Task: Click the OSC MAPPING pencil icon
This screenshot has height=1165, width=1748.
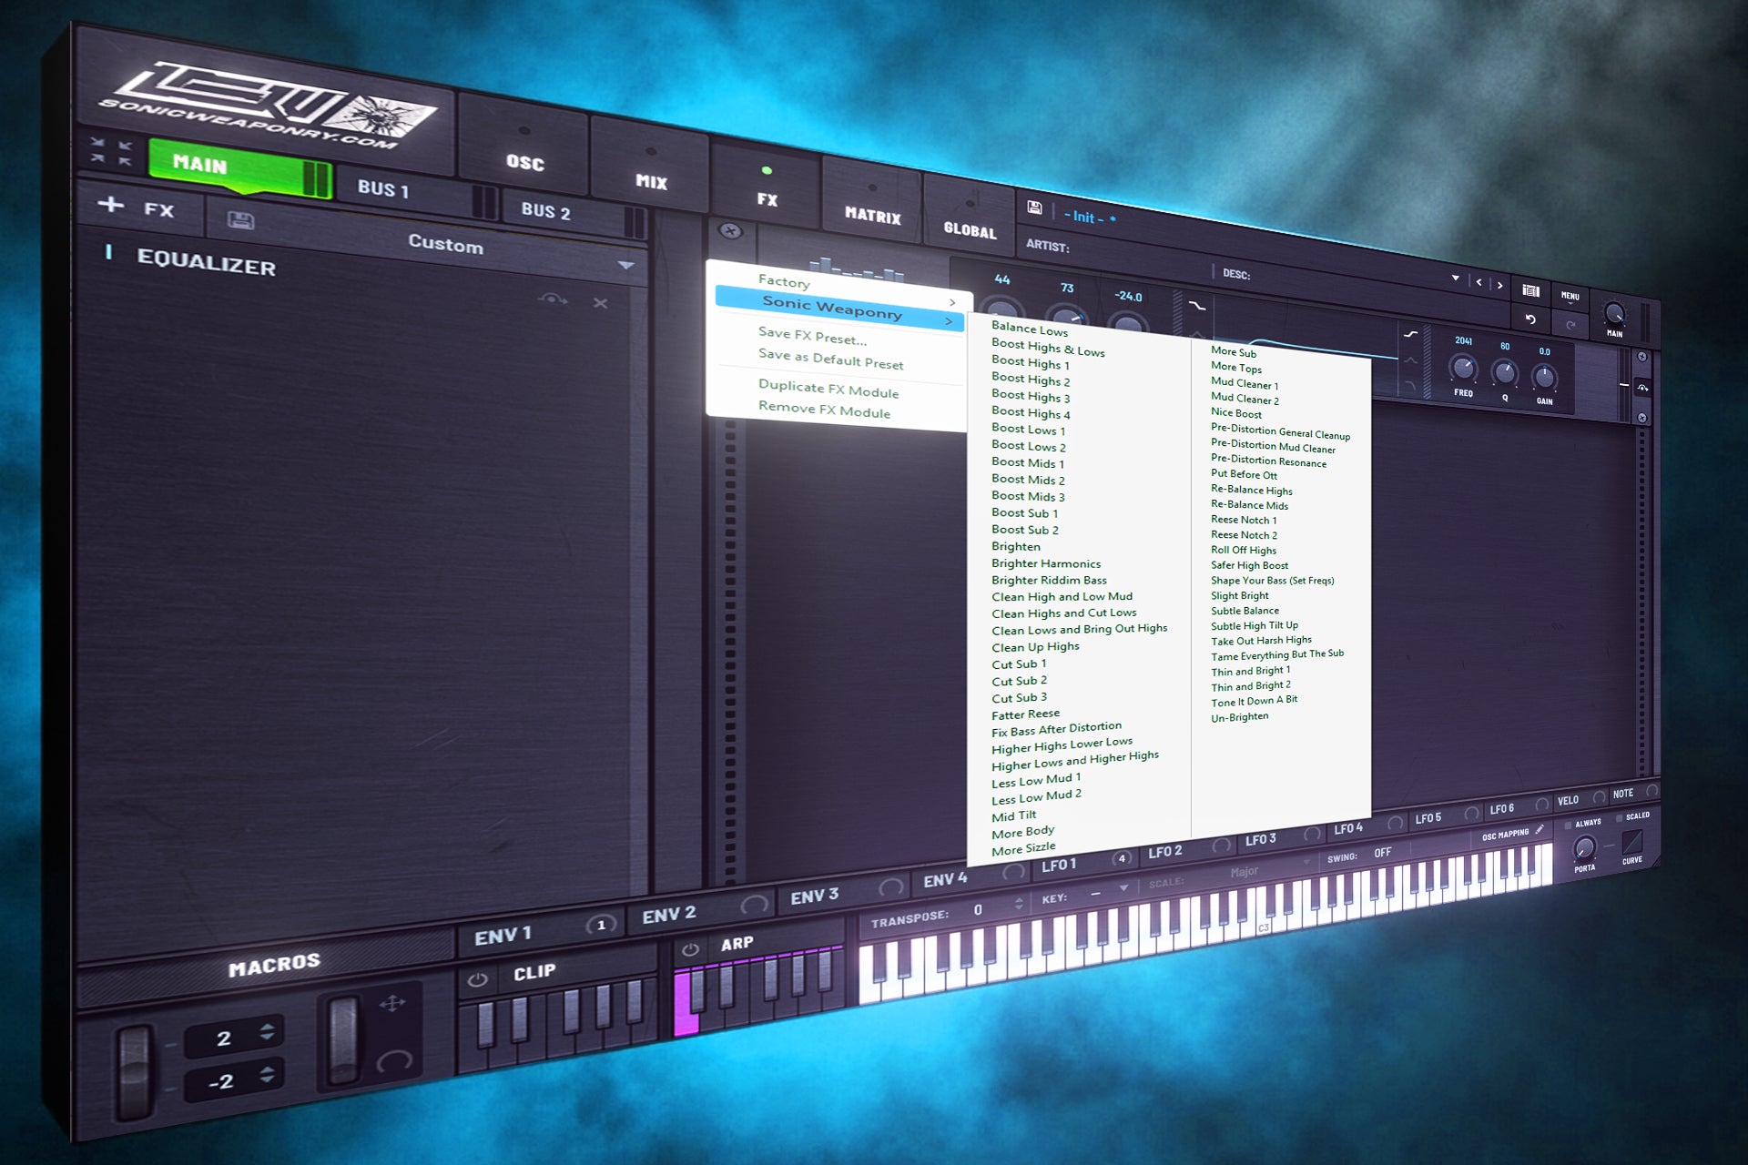Action: click(1539, 830)
